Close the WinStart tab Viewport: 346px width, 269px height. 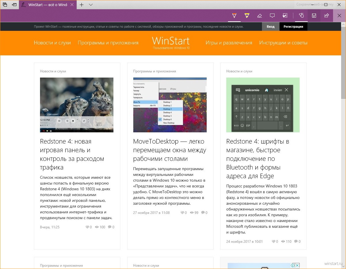72,5
